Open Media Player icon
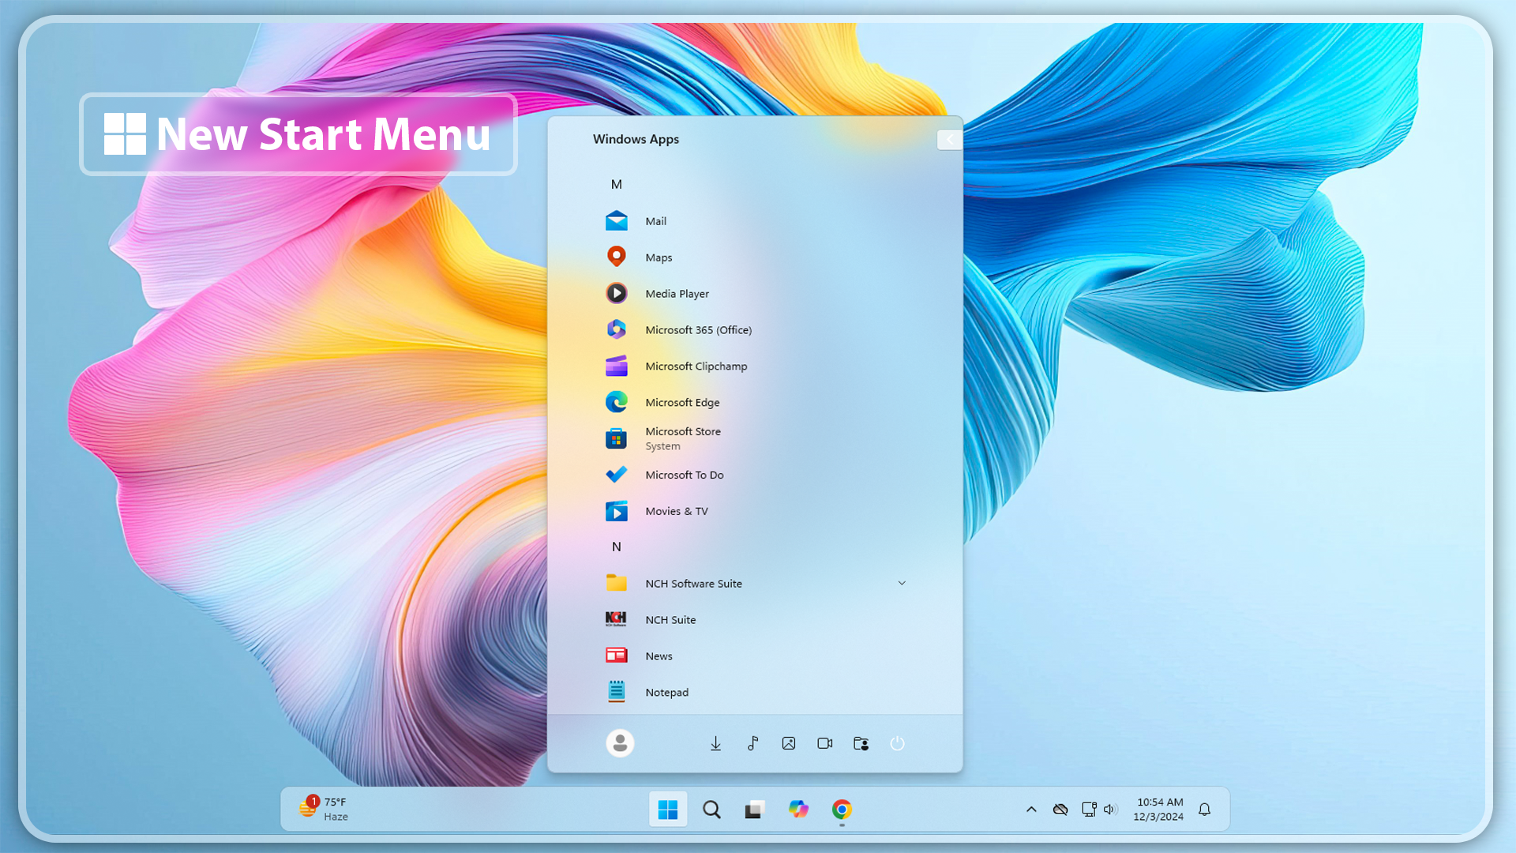Image resolution: width=1516 pixels, height=853 pixels. (616, 294)
